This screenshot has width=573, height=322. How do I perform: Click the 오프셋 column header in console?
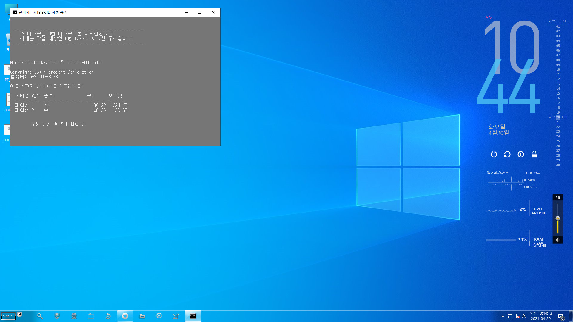(x=115, y=96)
